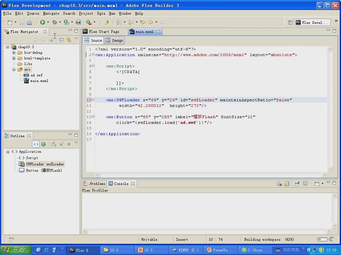The image size is (341, 255).
Task: Click the Next Annotation down-arrow icon
Action: click(119, 22)
